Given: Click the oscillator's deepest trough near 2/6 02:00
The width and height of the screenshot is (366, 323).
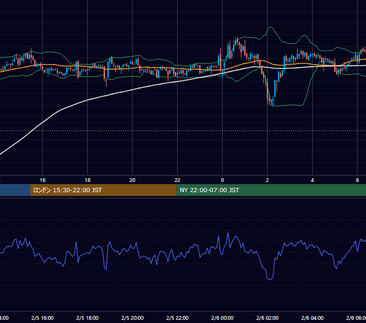Looking at the screenshot, I should coord(270,279).
